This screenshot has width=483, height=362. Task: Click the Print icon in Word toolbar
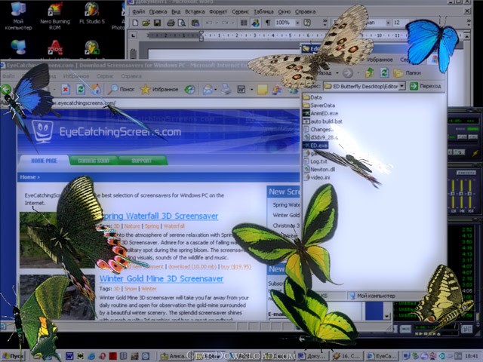(171, 23)
